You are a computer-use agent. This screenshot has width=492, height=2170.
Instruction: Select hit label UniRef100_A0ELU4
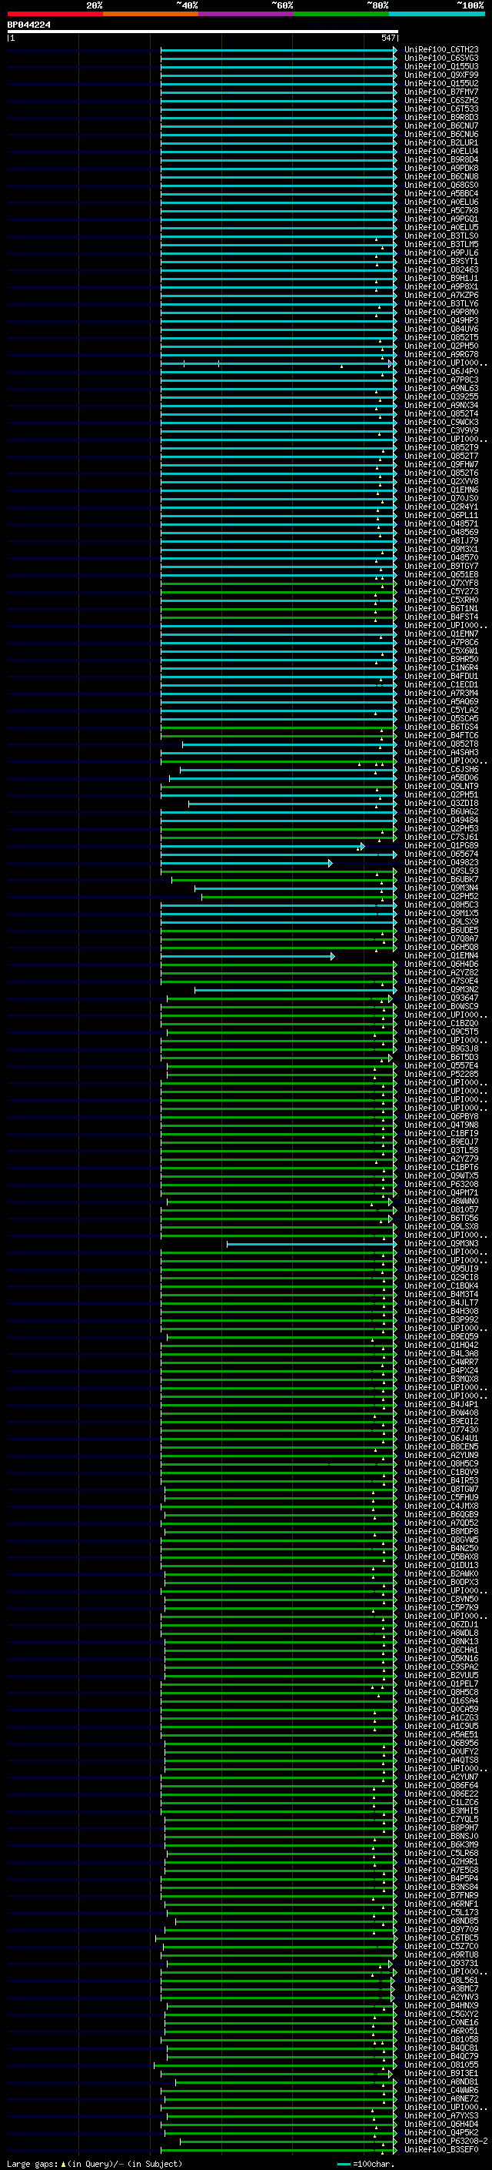tap(441, 152)
